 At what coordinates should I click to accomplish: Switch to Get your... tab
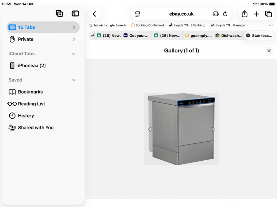coord(136,36)
